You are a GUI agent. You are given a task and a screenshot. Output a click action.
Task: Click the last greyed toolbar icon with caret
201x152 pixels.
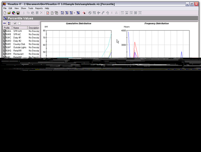[x=140, y=13]
